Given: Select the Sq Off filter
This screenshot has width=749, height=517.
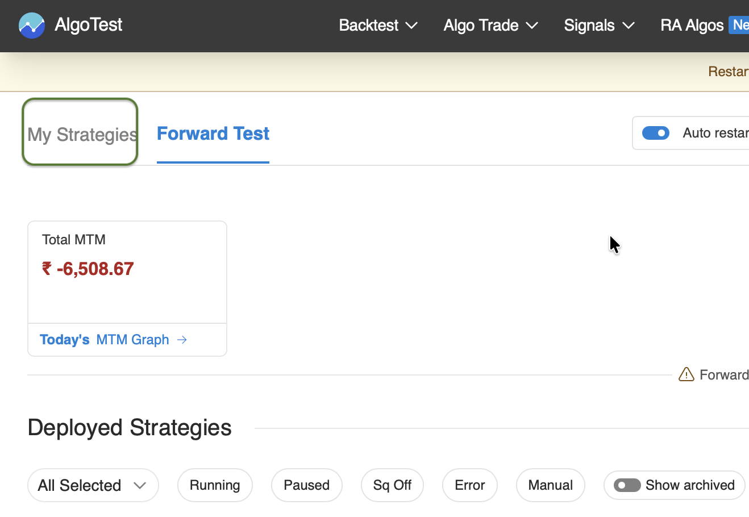Looking at the screenshot, I should [392, 485].
